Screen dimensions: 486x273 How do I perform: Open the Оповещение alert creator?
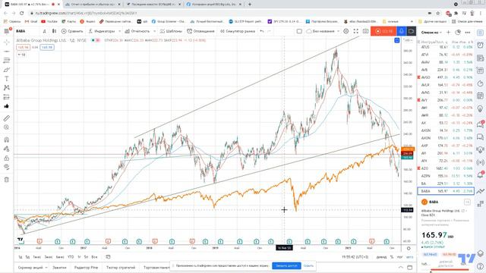200,31
